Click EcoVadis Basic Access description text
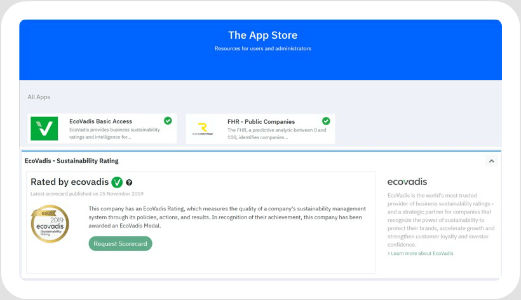 click(114, 133)
